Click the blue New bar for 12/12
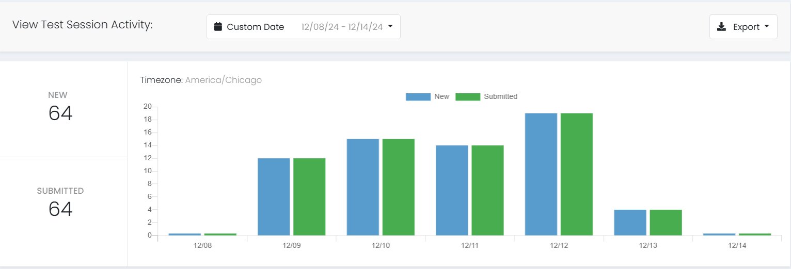 point(541,174)
